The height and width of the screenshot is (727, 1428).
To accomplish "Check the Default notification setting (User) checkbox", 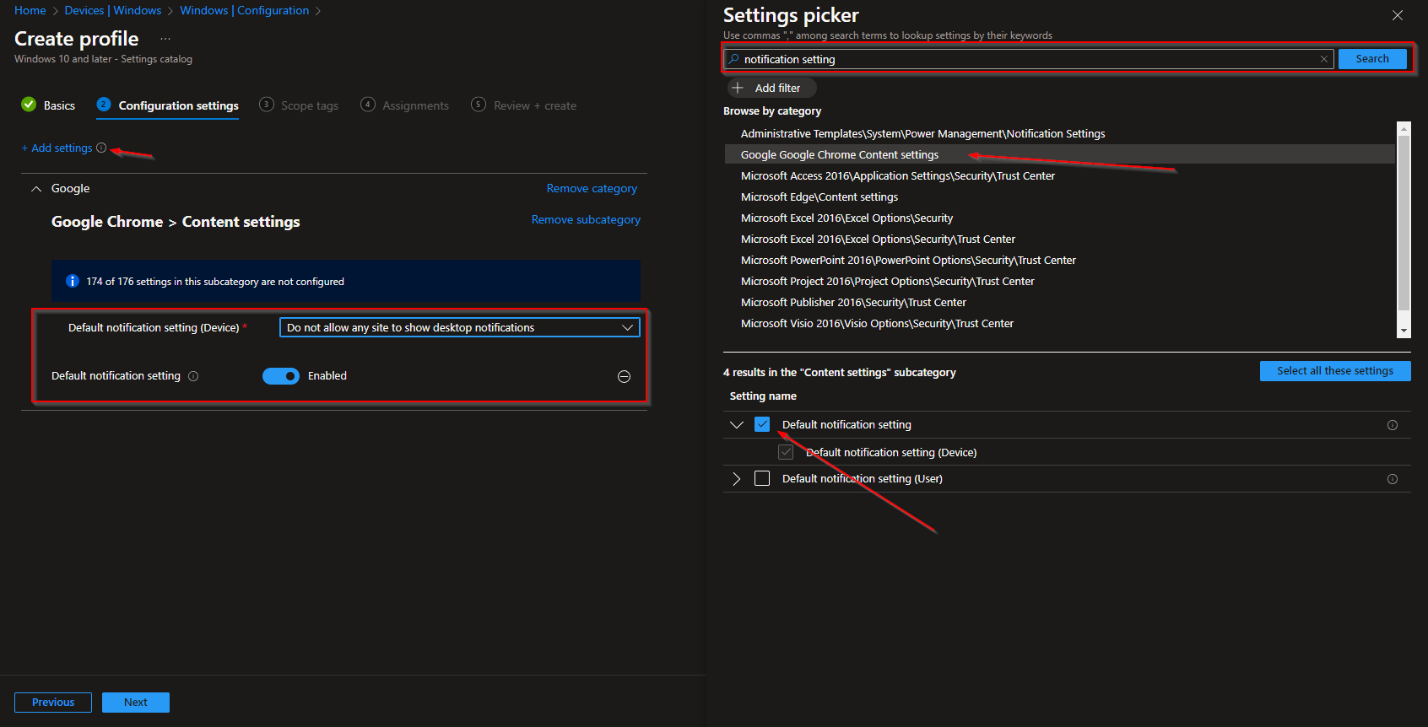I will pyautogui.click(x=762, y=478).
